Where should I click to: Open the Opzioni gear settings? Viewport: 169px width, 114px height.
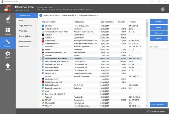tap(8, 55)
